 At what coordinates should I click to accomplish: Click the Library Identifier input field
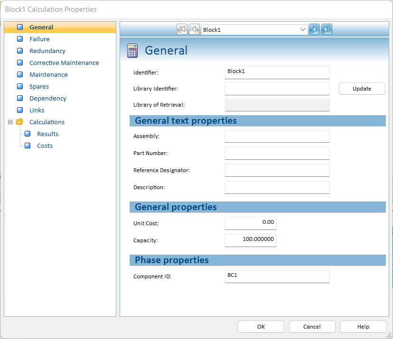(x=277, y=89)
